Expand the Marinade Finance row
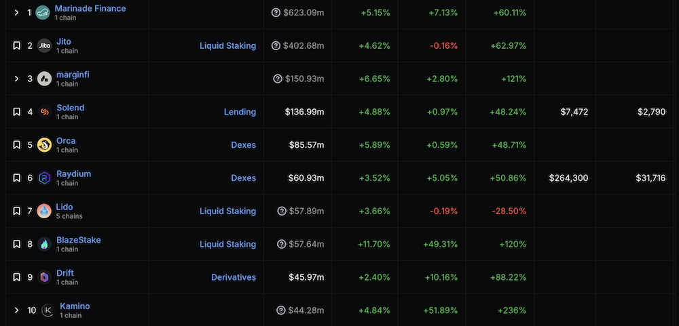Viewport: 679px width, 326px height. pyautogui.click(x=16, y=12)
